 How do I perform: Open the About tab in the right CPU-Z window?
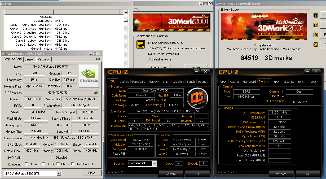coord(312,82)
